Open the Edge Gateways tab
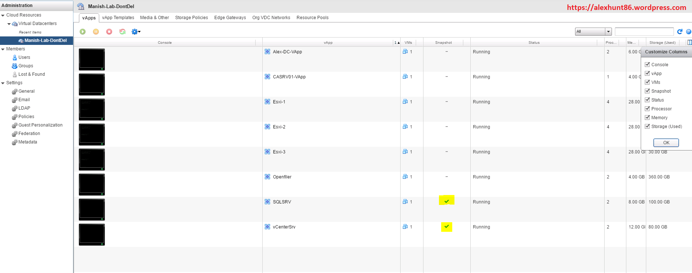Screen dimensions: 692x273 point(230,18)
